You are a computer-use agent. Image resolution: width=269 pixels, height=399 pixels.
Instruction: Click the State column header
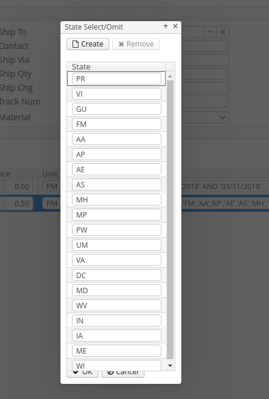pyautogui.click(x=116, y=66)
